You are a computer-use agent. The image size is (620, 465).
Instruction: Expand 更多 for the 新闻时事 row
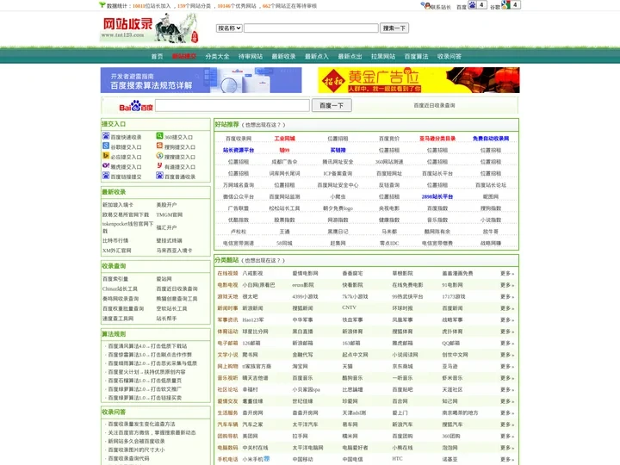click(507, 308)
